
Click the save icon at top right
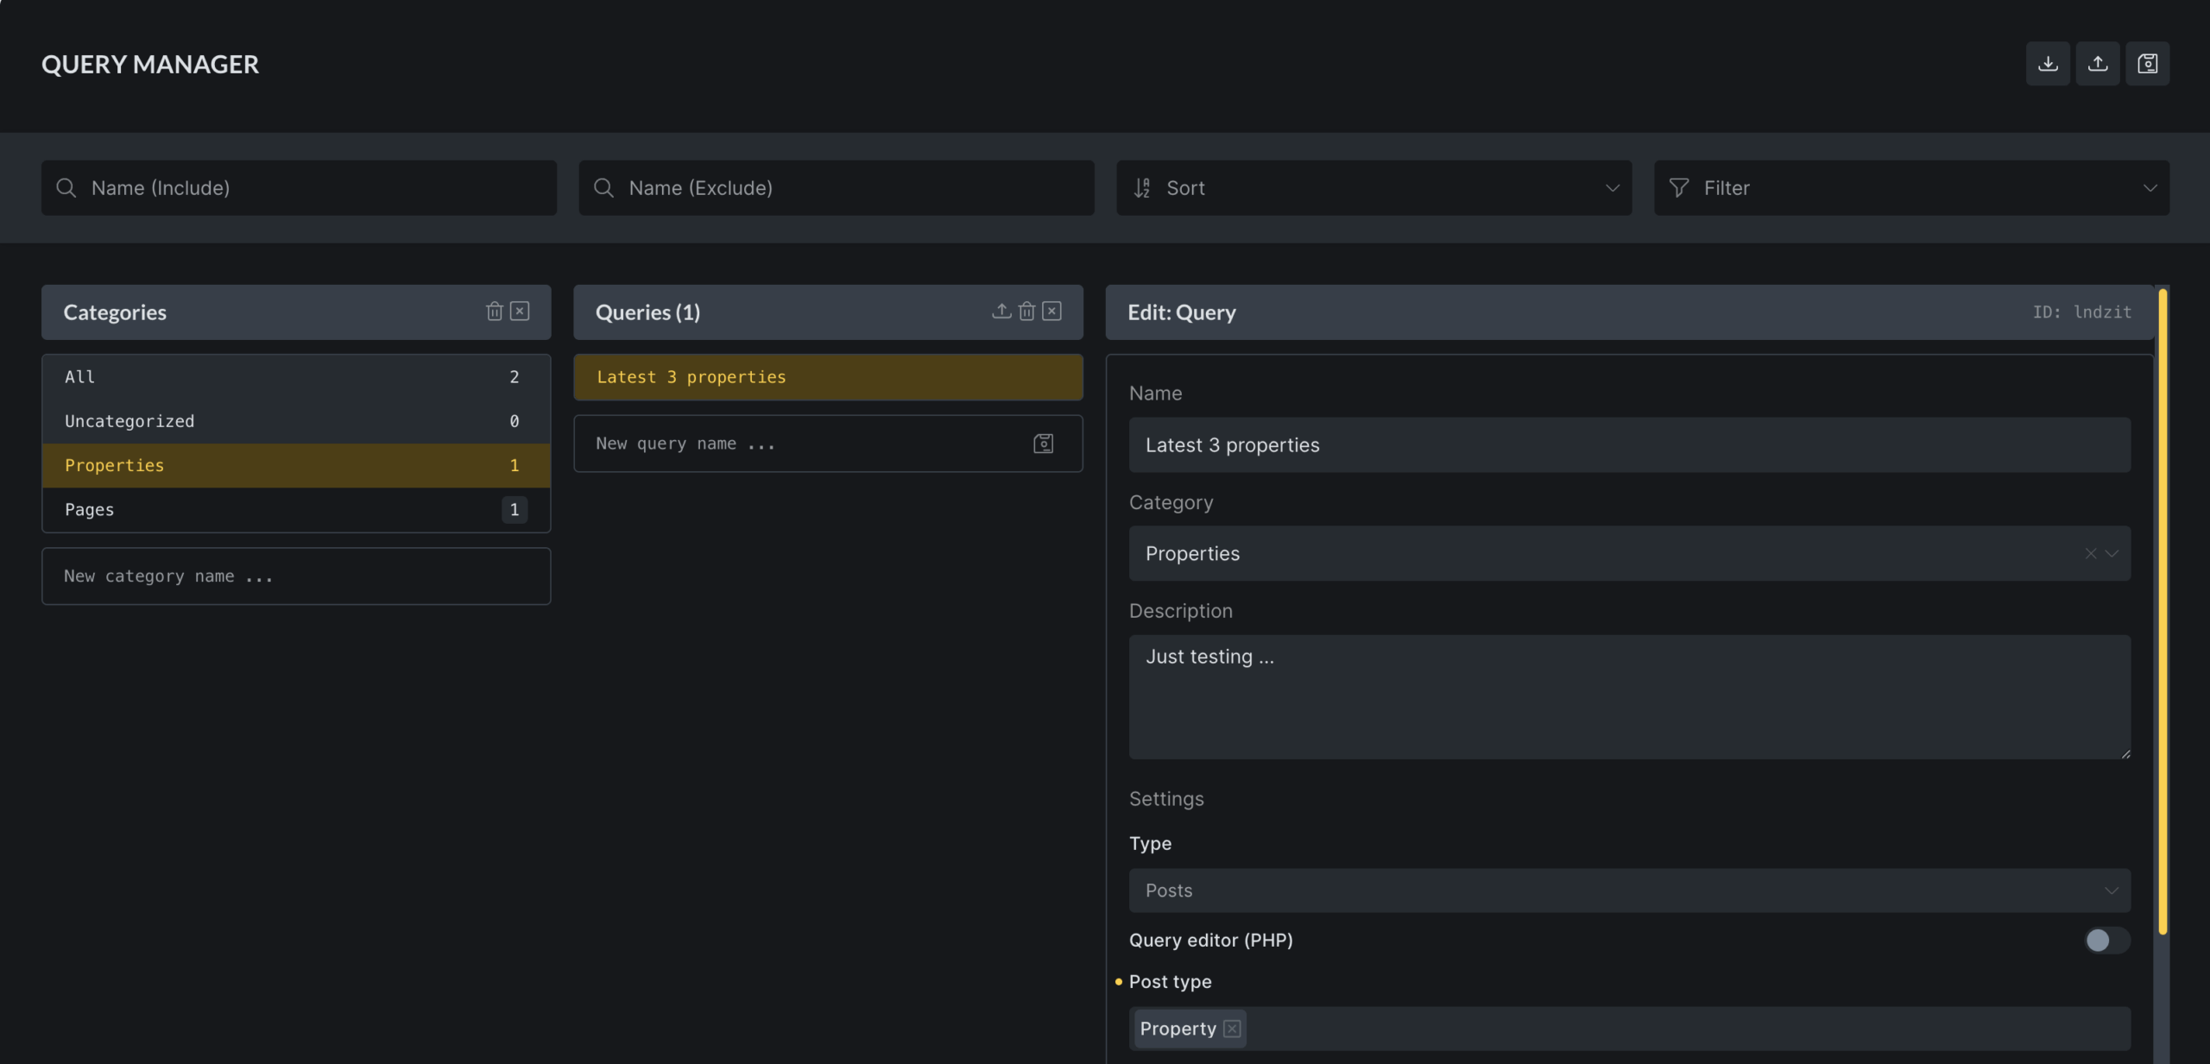[x=2148, y=64]
